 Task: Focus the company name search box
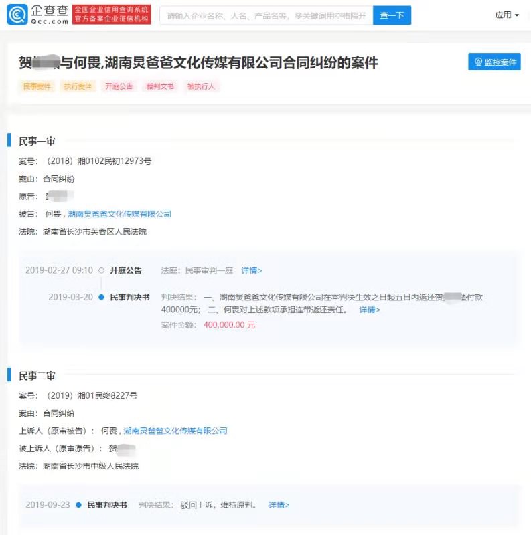point(266,15)
